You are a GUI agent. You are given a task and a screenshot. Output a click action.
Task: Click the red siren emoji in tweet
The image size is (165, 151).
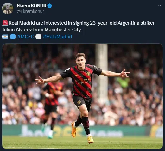coord(5,23)
